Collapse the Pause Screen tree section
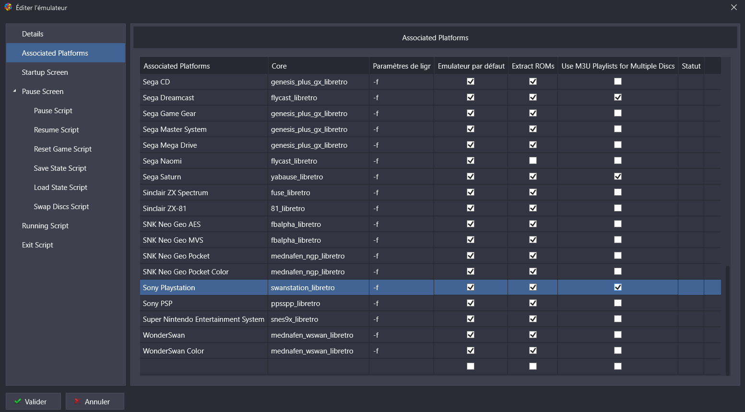 click(x=14, y=91)
